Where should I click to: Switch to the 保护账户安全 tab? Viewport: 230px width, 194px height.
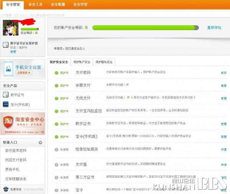(x=82, y=62)
